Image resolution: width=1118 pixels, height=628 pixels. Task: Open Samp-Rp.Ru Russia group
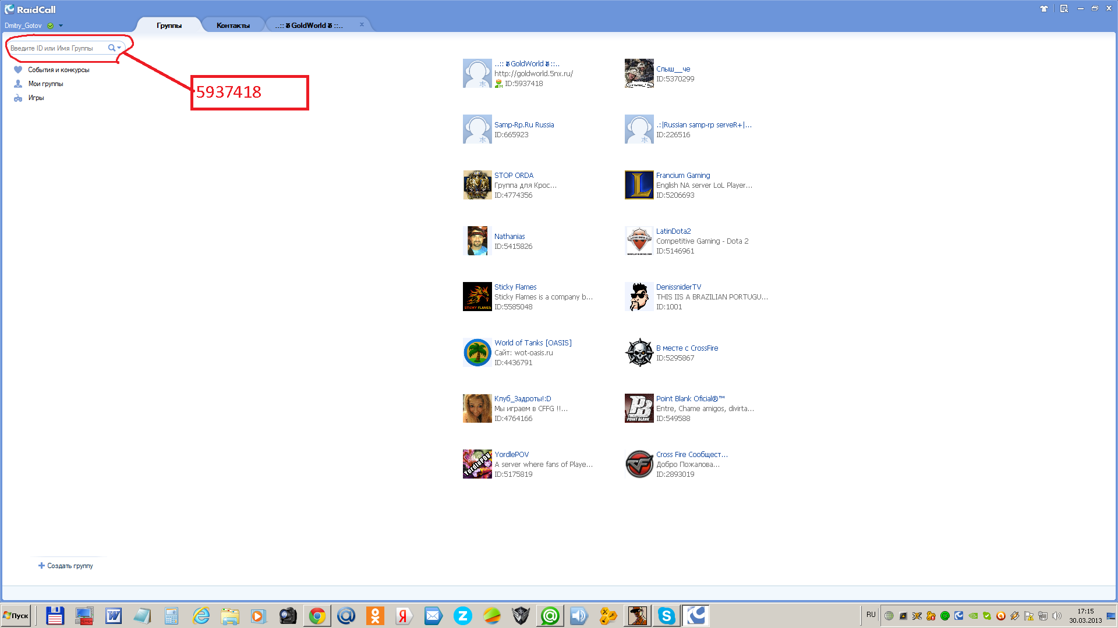tap(524, 125)
